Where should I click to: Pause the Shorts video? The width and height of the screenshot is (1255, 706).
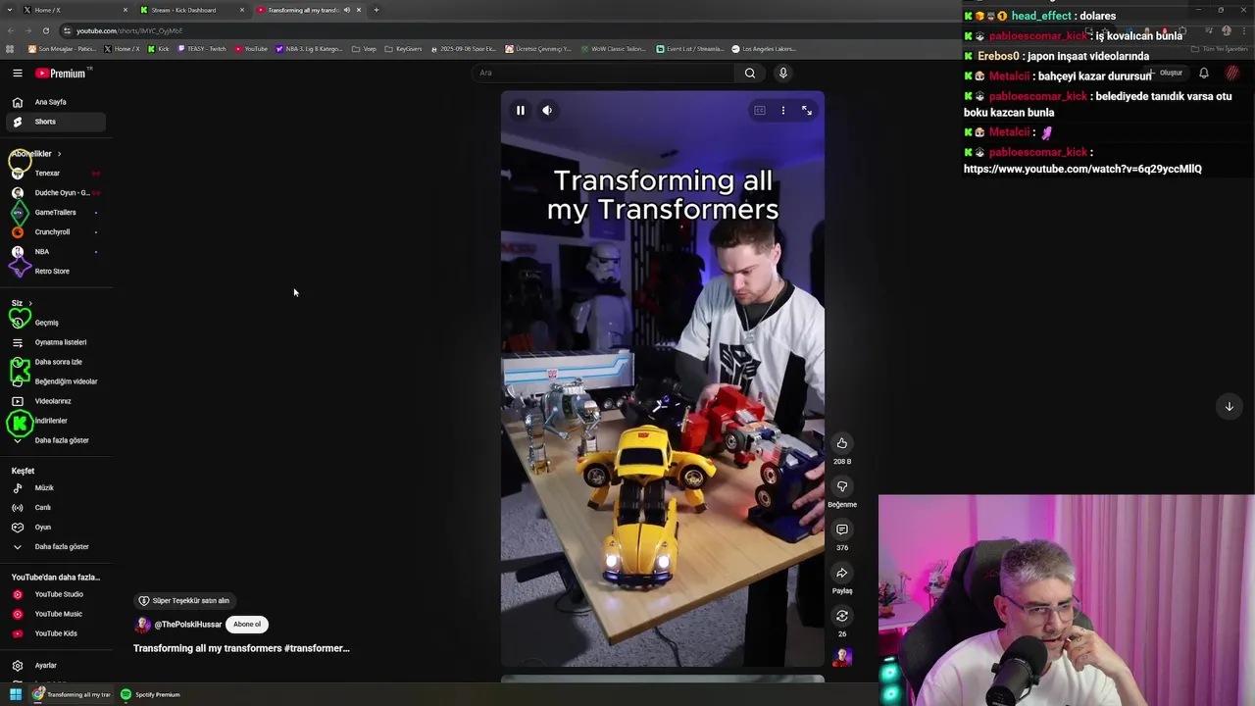(x=521, y=111)
